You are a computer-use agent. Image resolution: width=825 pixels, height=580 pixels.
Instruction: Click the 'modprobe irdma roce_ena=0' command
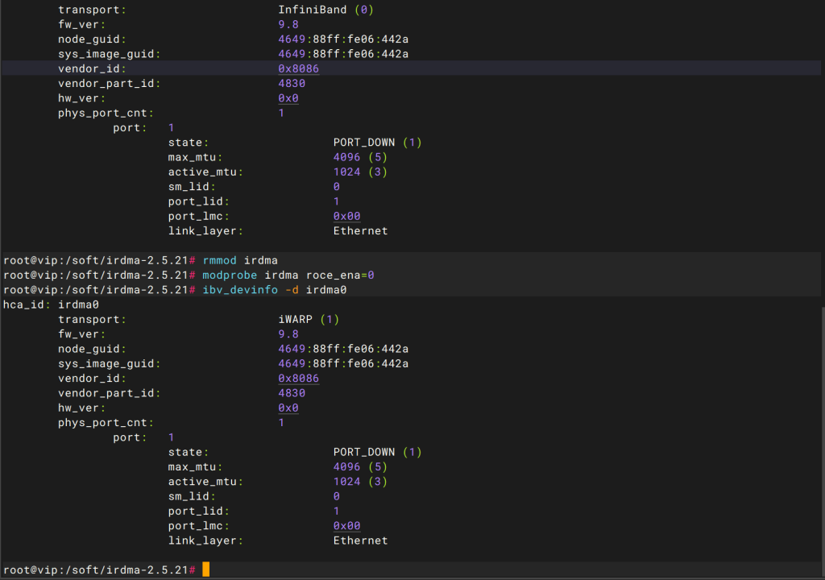click(x=288, y=275)
